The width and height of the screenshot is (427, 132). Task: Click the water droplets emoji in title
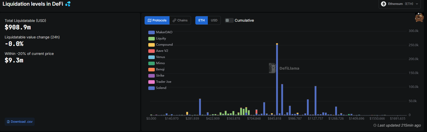point(68,4)
